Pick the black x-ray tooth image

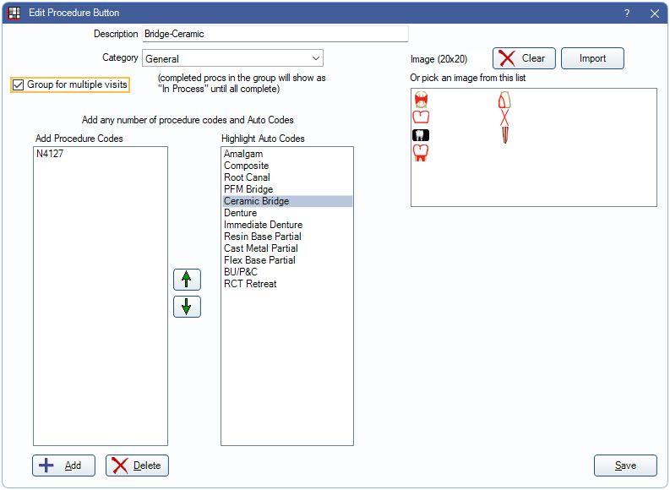420,135
